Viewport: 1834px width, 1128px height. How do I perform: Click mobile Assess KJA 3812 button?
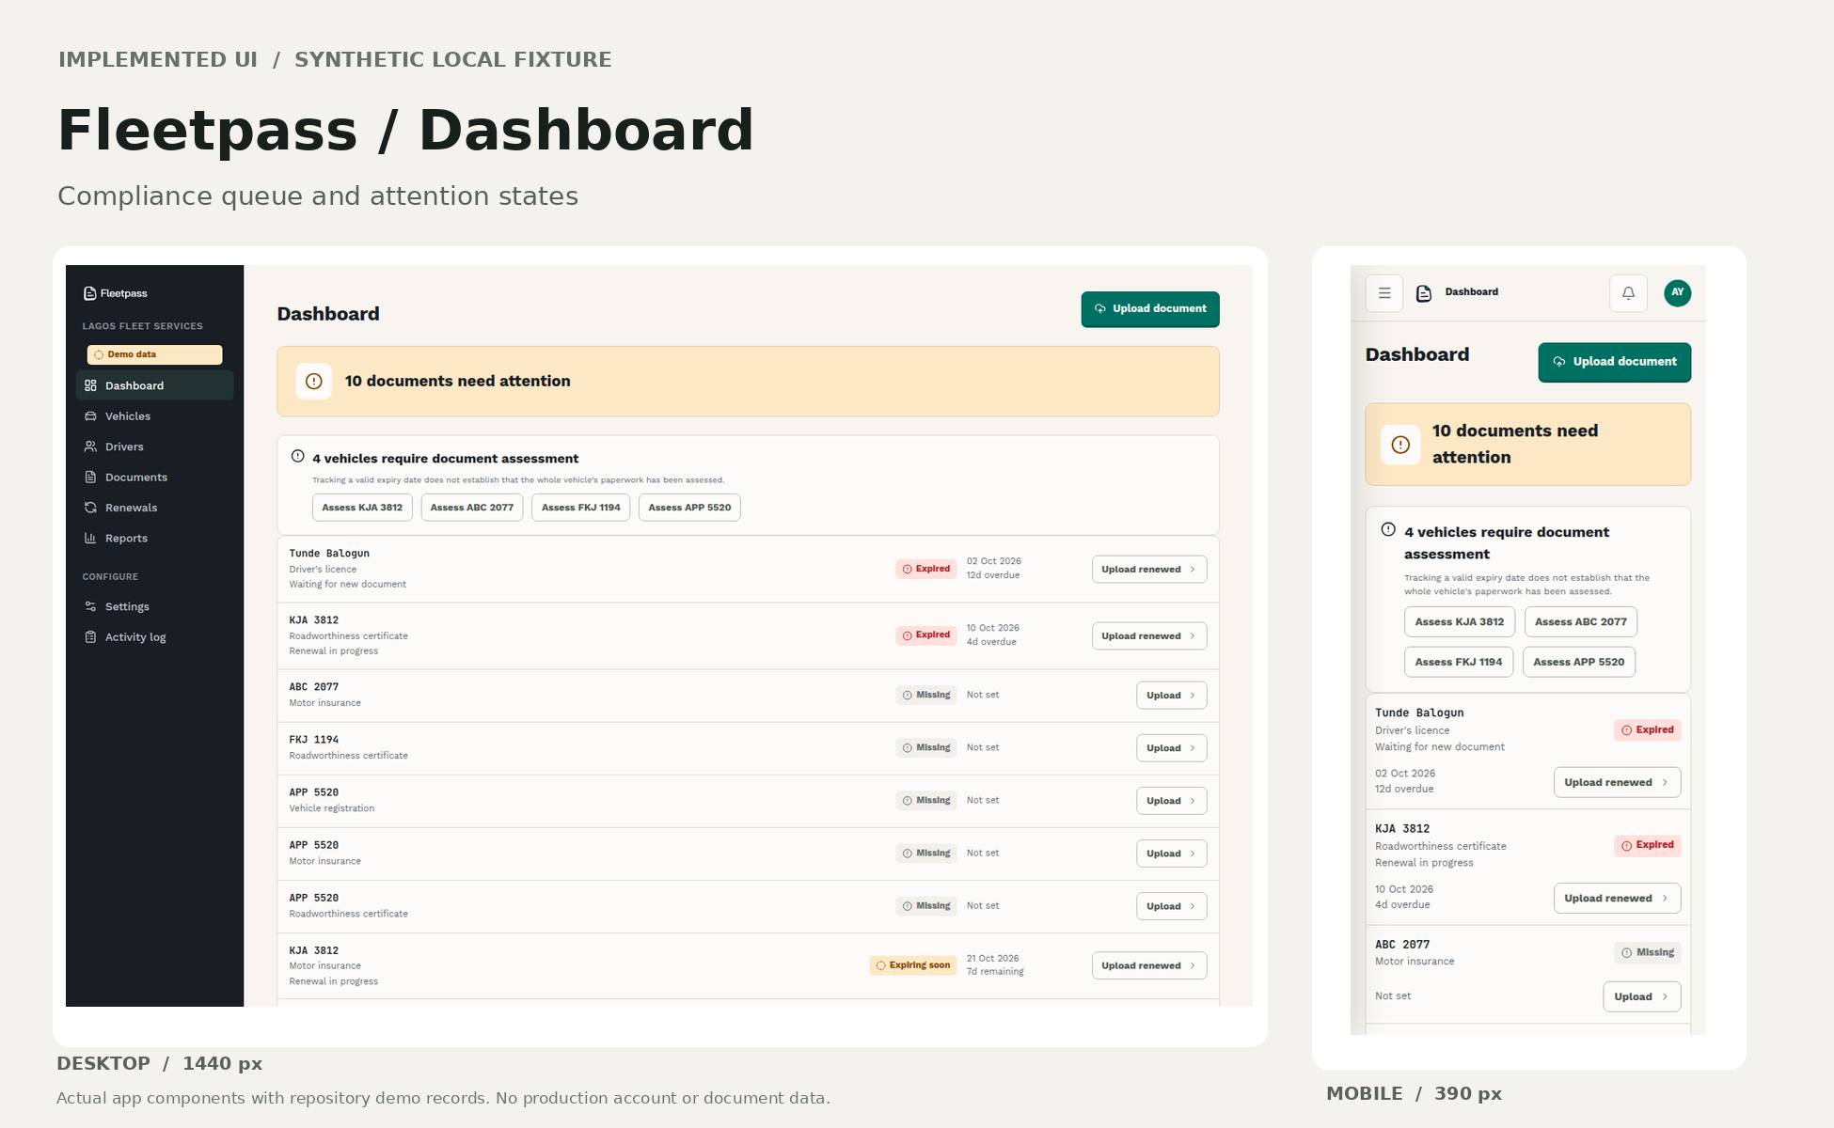click(x=1460, y=622)
